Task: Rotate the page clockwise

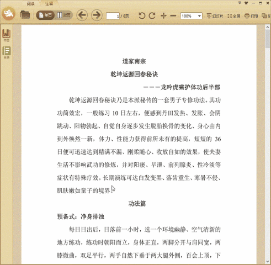Action: pyautogui.click(x=152, y=15)
